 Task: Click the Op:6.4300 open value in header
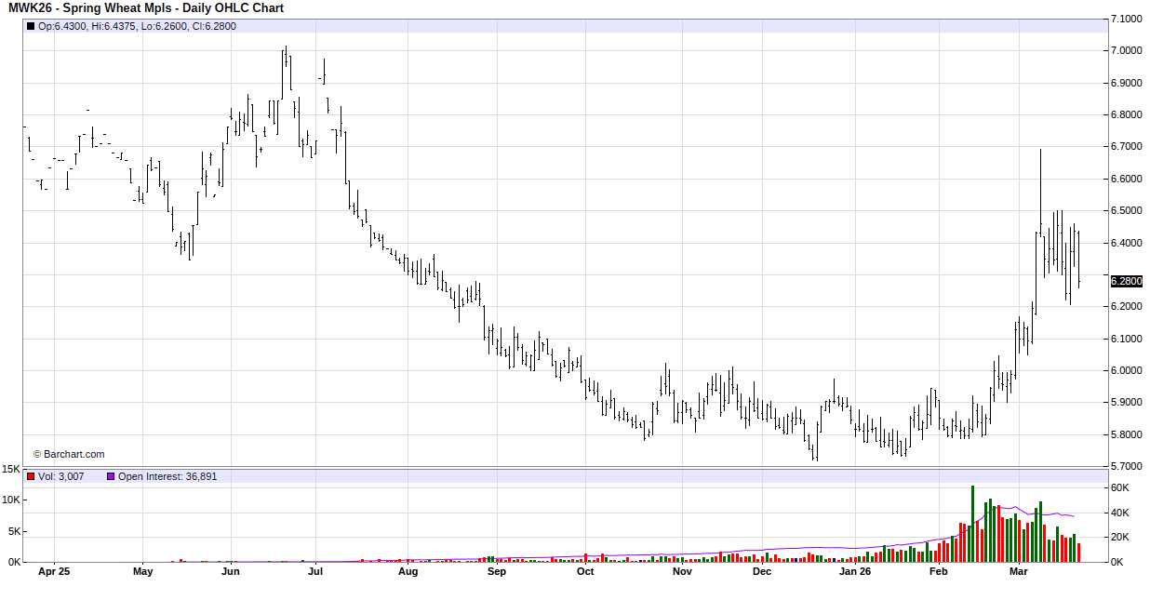pos(62,26)
